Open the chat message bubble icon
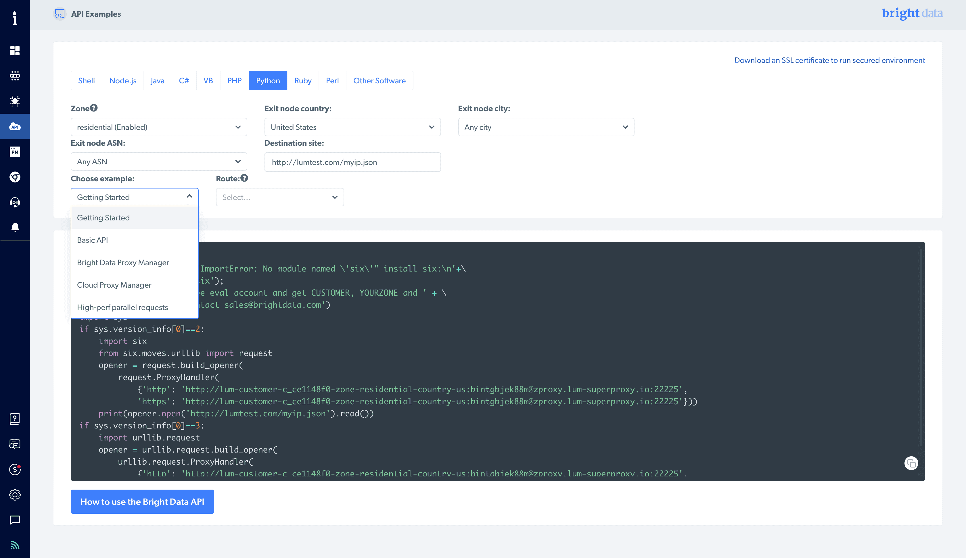Screen dimensions: 966x558 point(15,520)
